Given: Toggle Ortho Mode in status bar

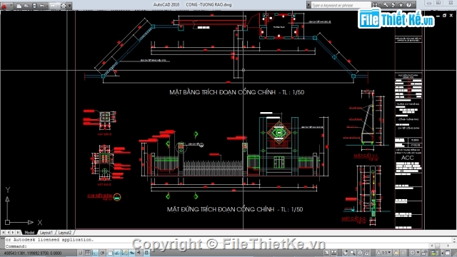Looking at the screenshot, I should point(95,253).
